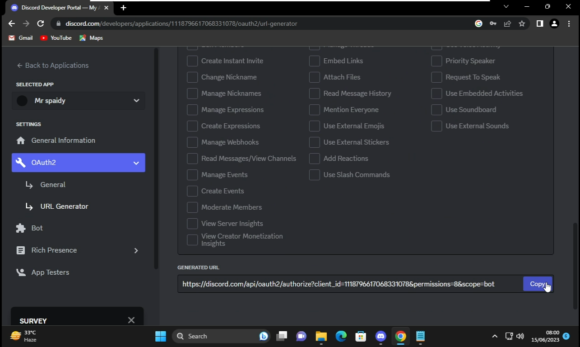The image size is (580, 347).
Task: Enable Priority Speaker permission
Action: (x=436, y=61)
